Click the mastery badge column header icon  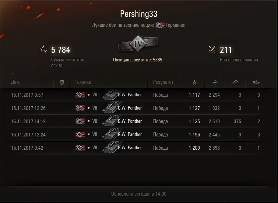[61, 82]
